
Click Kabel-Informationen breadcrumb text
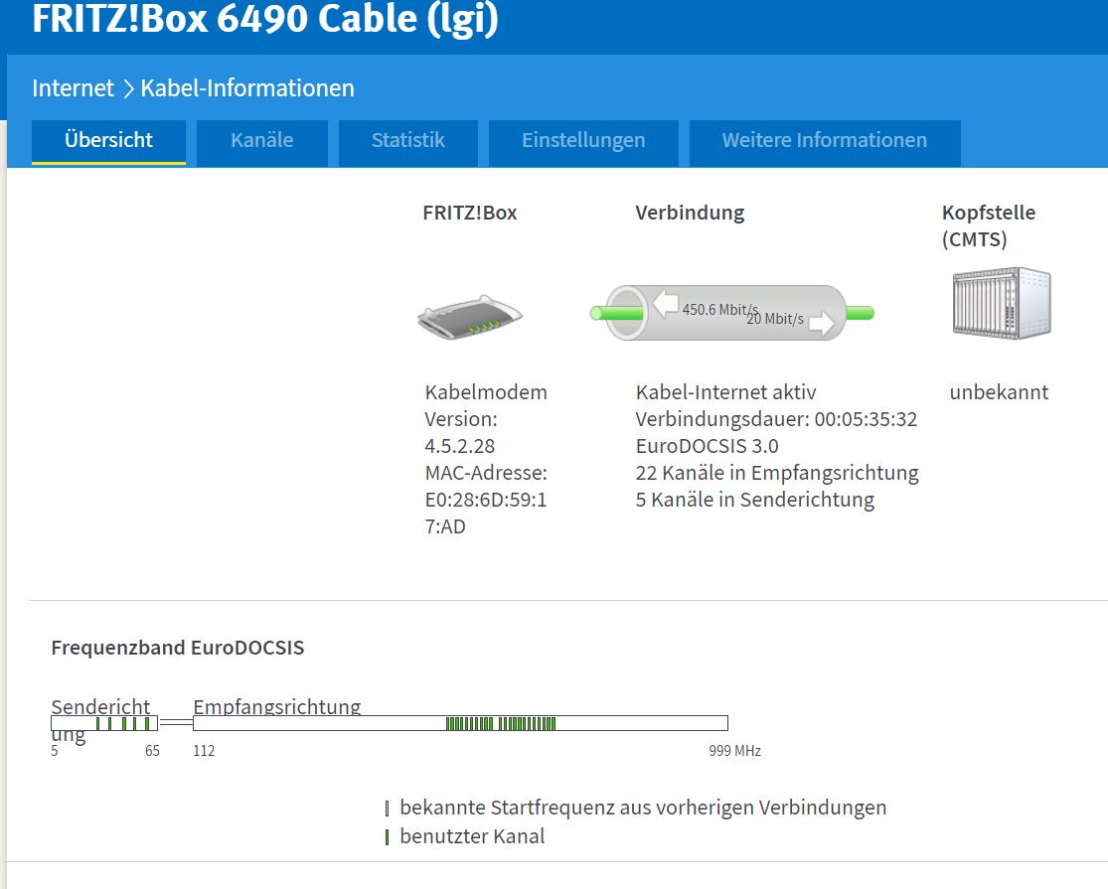coord(247,88)
